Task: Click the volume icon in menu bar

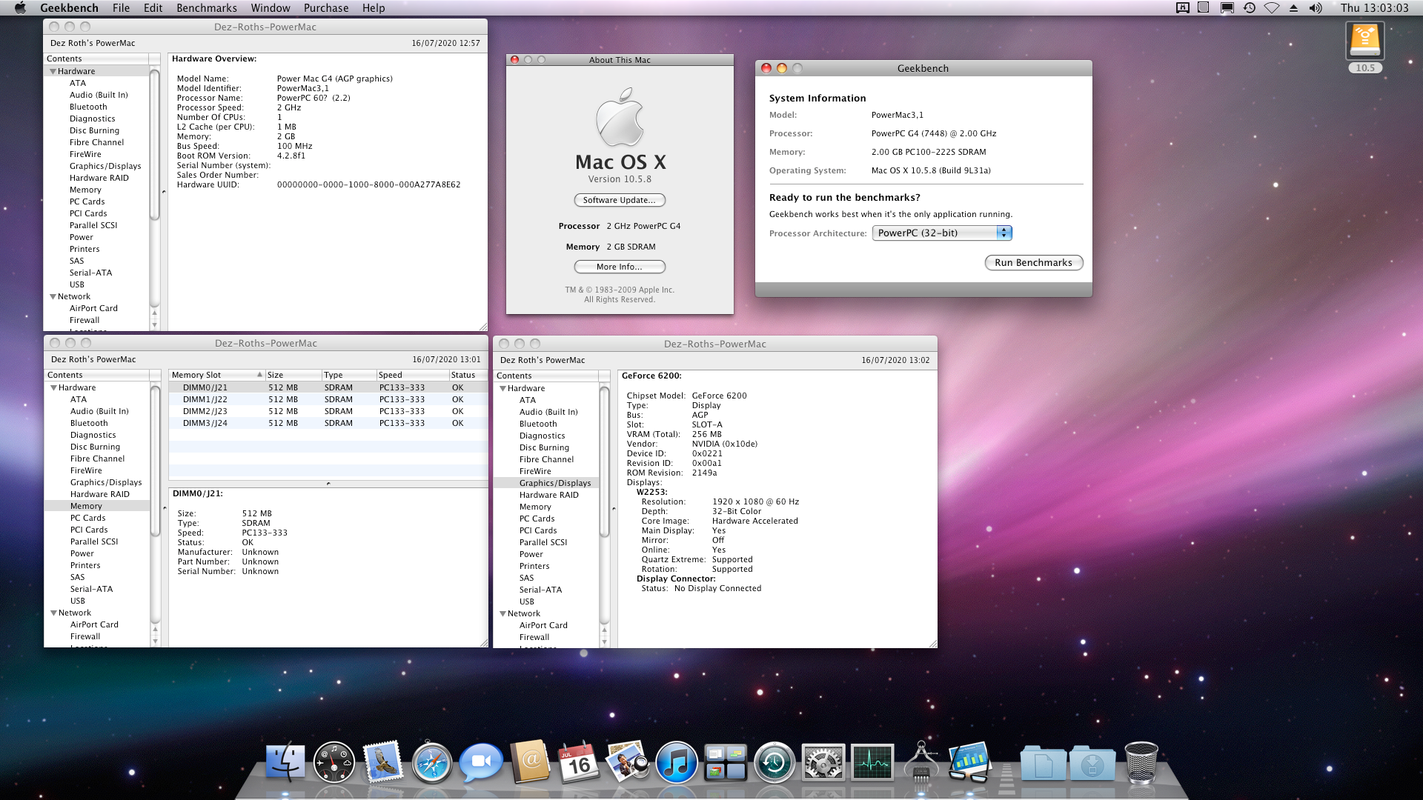Action: pos(1316,8)
